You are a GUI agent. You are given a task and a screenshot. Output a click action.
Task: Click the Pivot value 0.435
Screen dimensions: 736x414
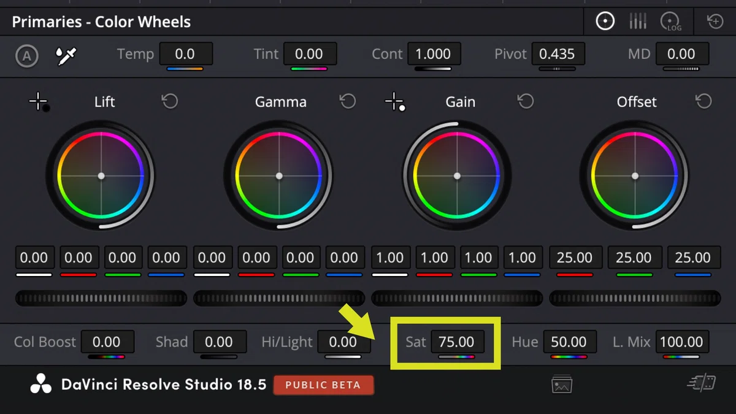pos(558,54)
